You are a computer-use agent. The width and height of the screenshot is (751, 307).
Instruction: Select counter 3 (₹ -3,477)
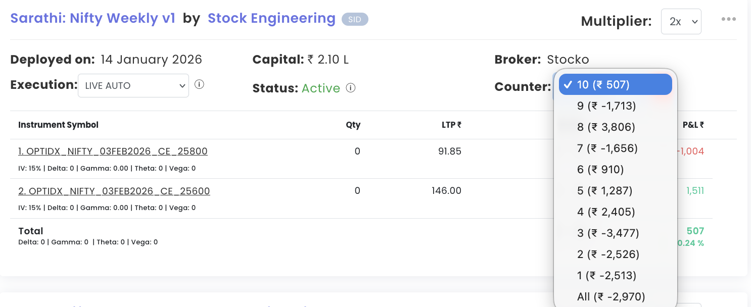click(x=608, y=233)
